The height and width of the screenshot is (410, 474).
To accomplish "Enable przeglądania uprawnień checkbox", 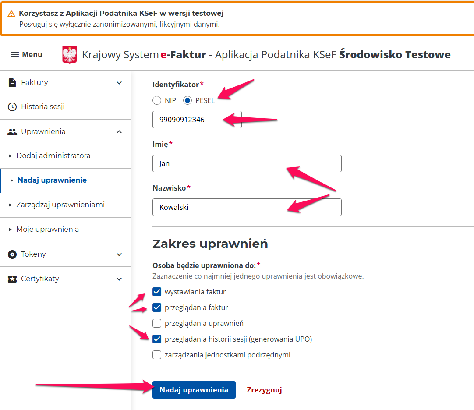I will click(157, 323).
